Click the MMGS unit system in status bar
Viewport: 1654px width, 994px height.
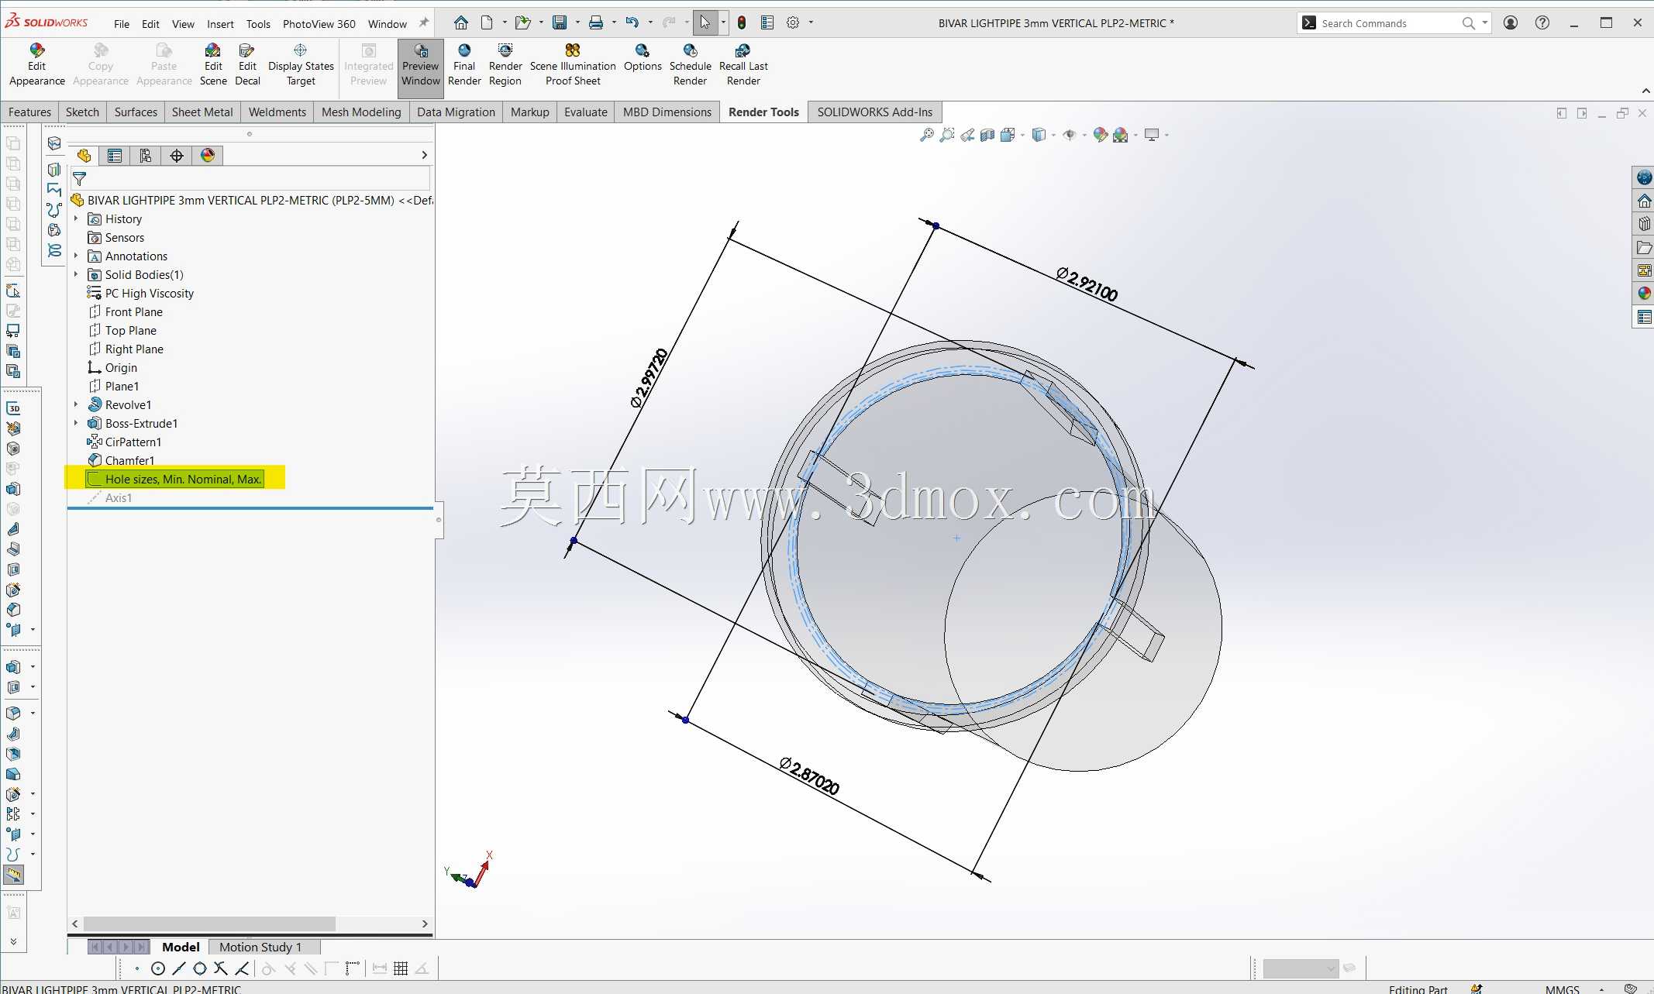coord(1562,989)
